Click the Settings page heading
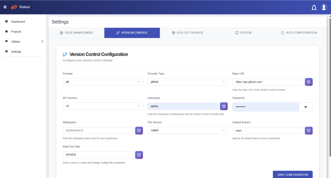The width and height of the screenshot is (331, 178). click(60, 22)
